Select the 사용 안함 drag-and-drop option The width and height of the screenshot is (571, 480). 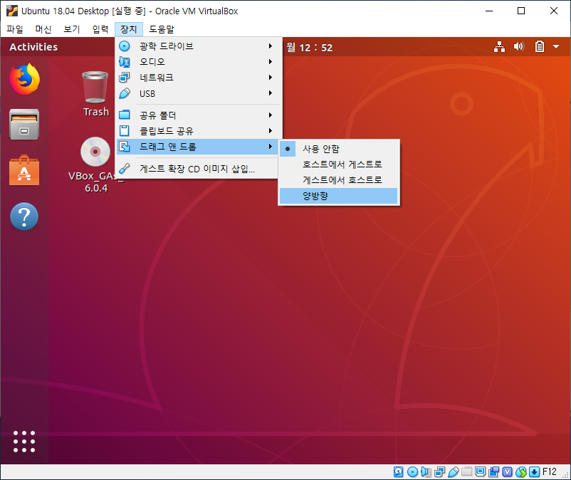[x=338, y=149]
